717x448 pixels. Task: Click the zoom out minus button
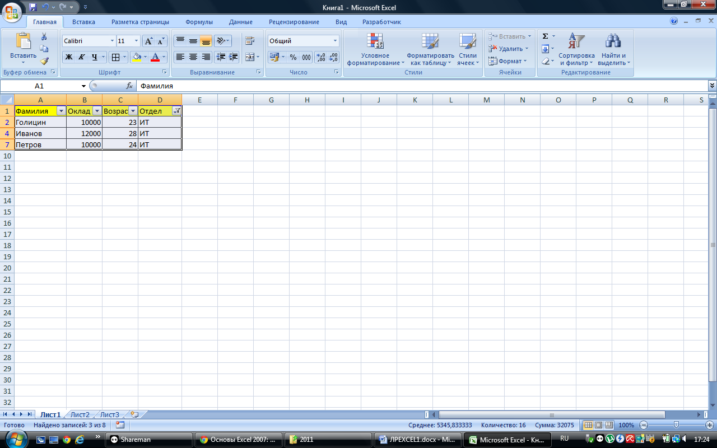(644, 425)
